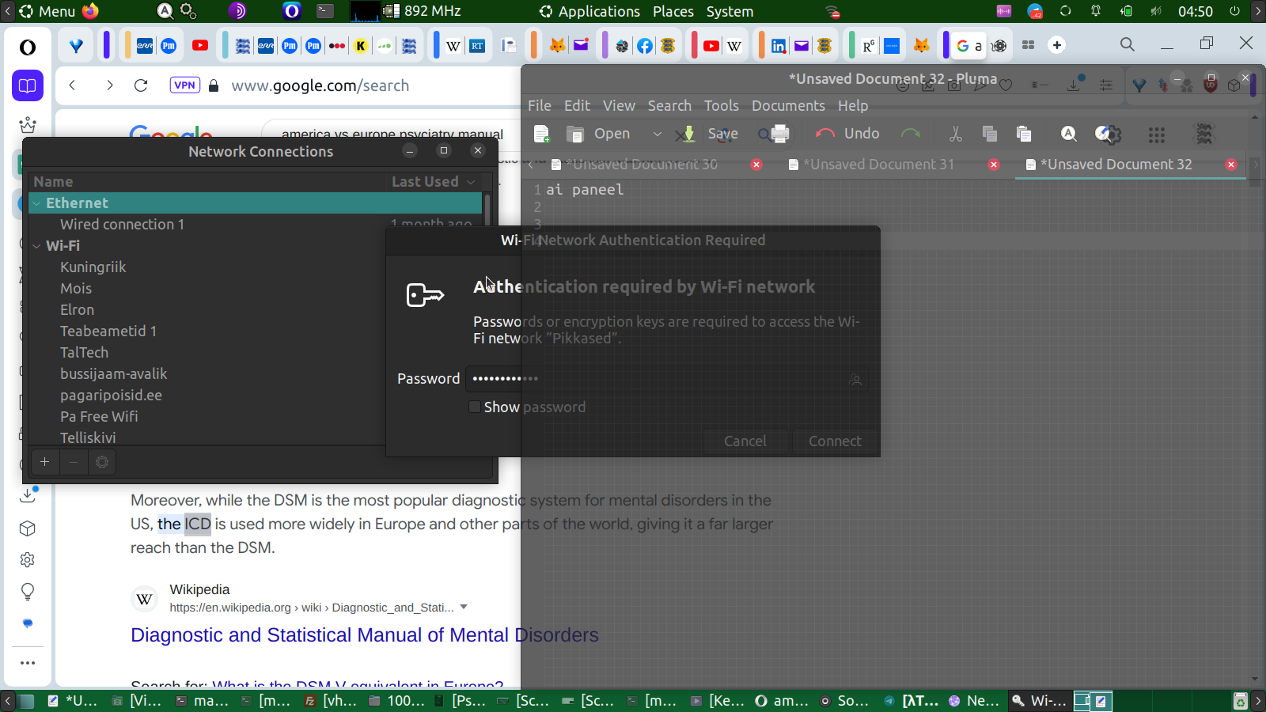The width and height of the screenshot is (1266, 712).
Task: Switch to the Facebook tab in Opera
Action: coord(645,46)
